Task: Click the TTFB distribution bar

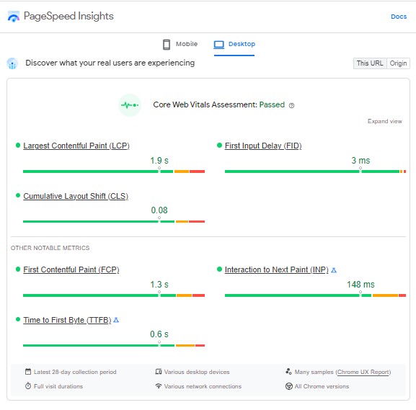Action: pyautogui.click(x=114, y=345)
